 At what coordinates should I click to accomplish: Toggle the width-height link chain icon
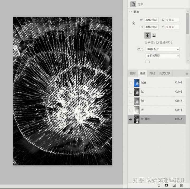134,23
